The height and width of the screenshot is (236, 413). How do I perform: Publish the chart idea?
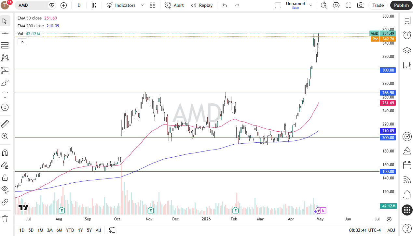point(401,5)
